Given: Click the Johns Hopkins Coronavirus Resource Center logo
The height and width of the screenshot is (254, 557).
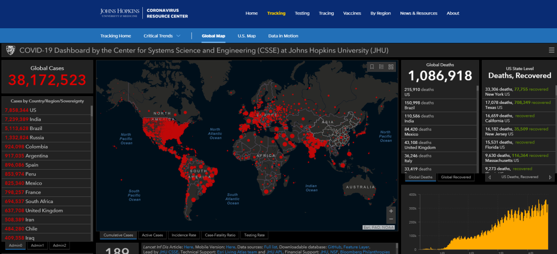Looking at the screenshot, I should tap(144, 13).
